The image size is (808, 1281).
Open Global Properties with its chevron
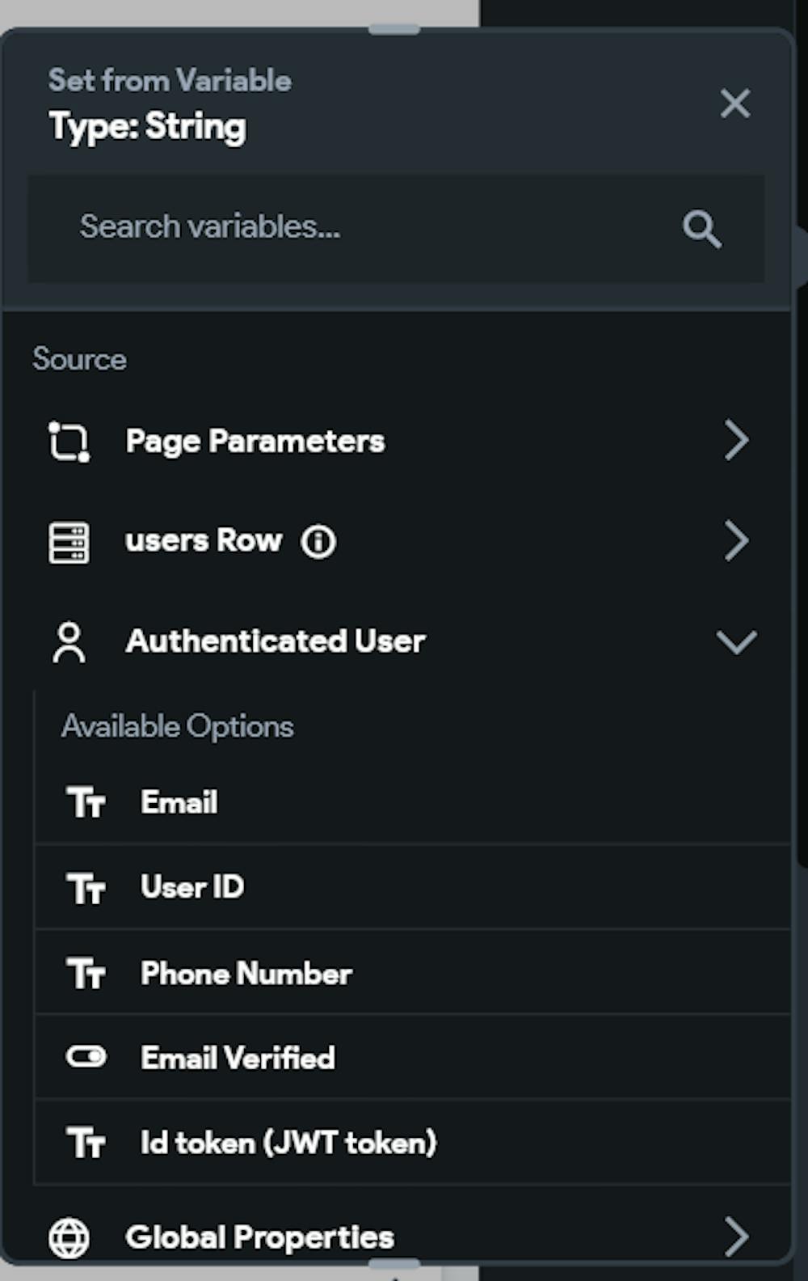(736, 1237)
